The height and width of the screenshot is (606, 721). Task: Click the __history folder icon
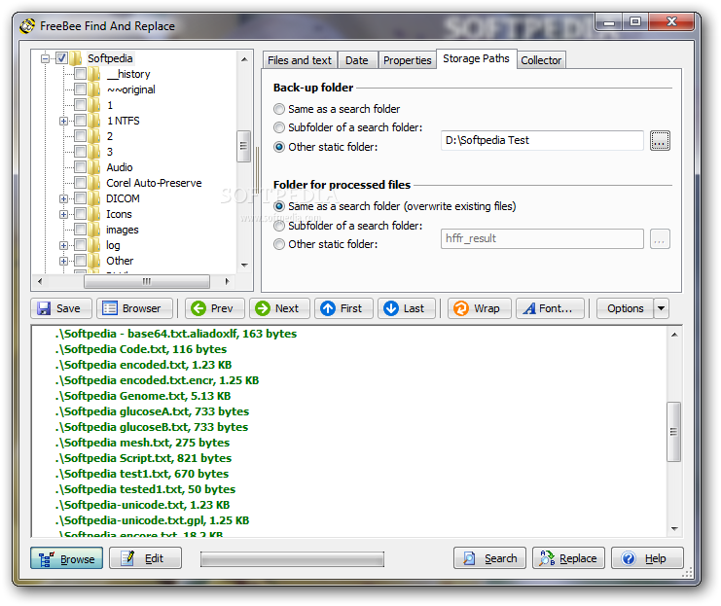pyautogui.click(x=93, y=74)
